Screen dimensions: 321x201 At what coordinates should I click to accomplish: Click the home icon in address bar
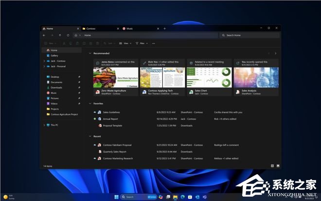(76, 35)
